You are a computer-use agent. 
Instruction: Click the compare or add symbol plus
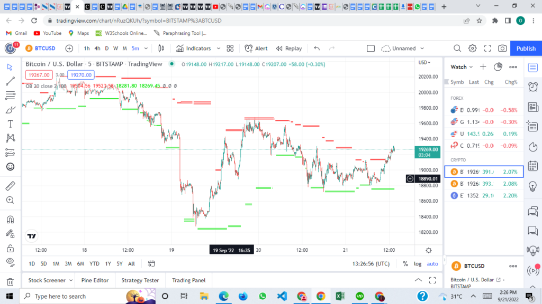point(69,49)
